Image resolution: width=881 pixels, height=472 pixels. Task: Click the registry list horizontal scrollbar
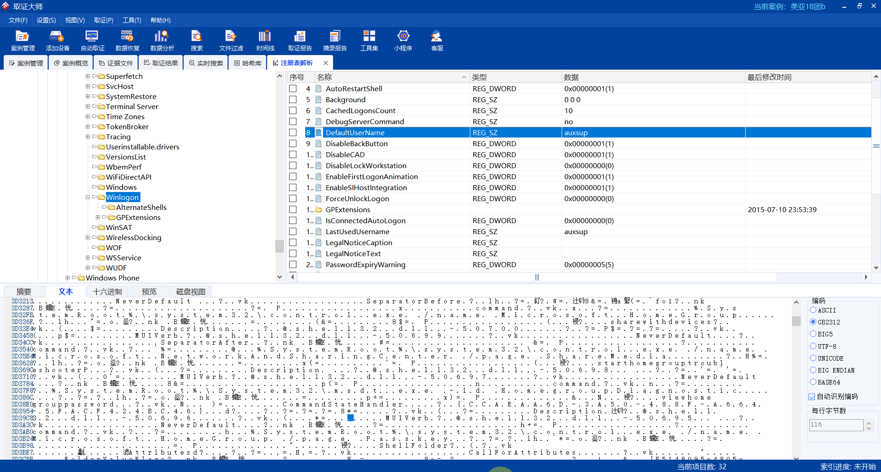click(537, 277)
